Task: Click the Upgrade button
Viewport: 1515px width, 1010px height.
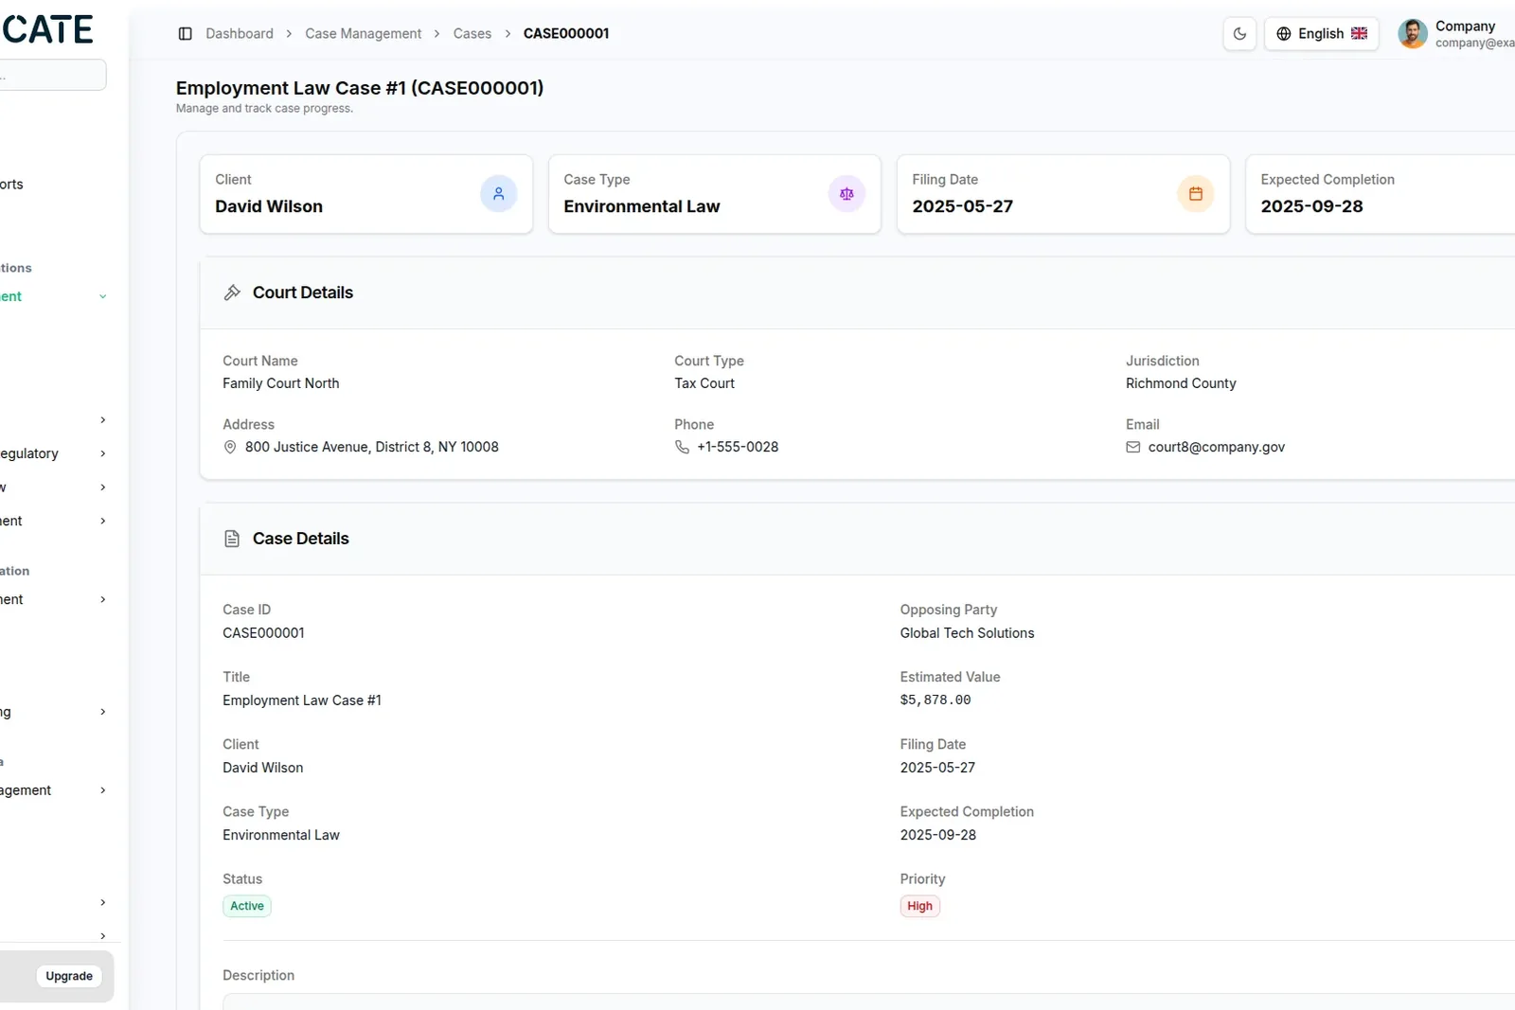Action: click(69, 976)
